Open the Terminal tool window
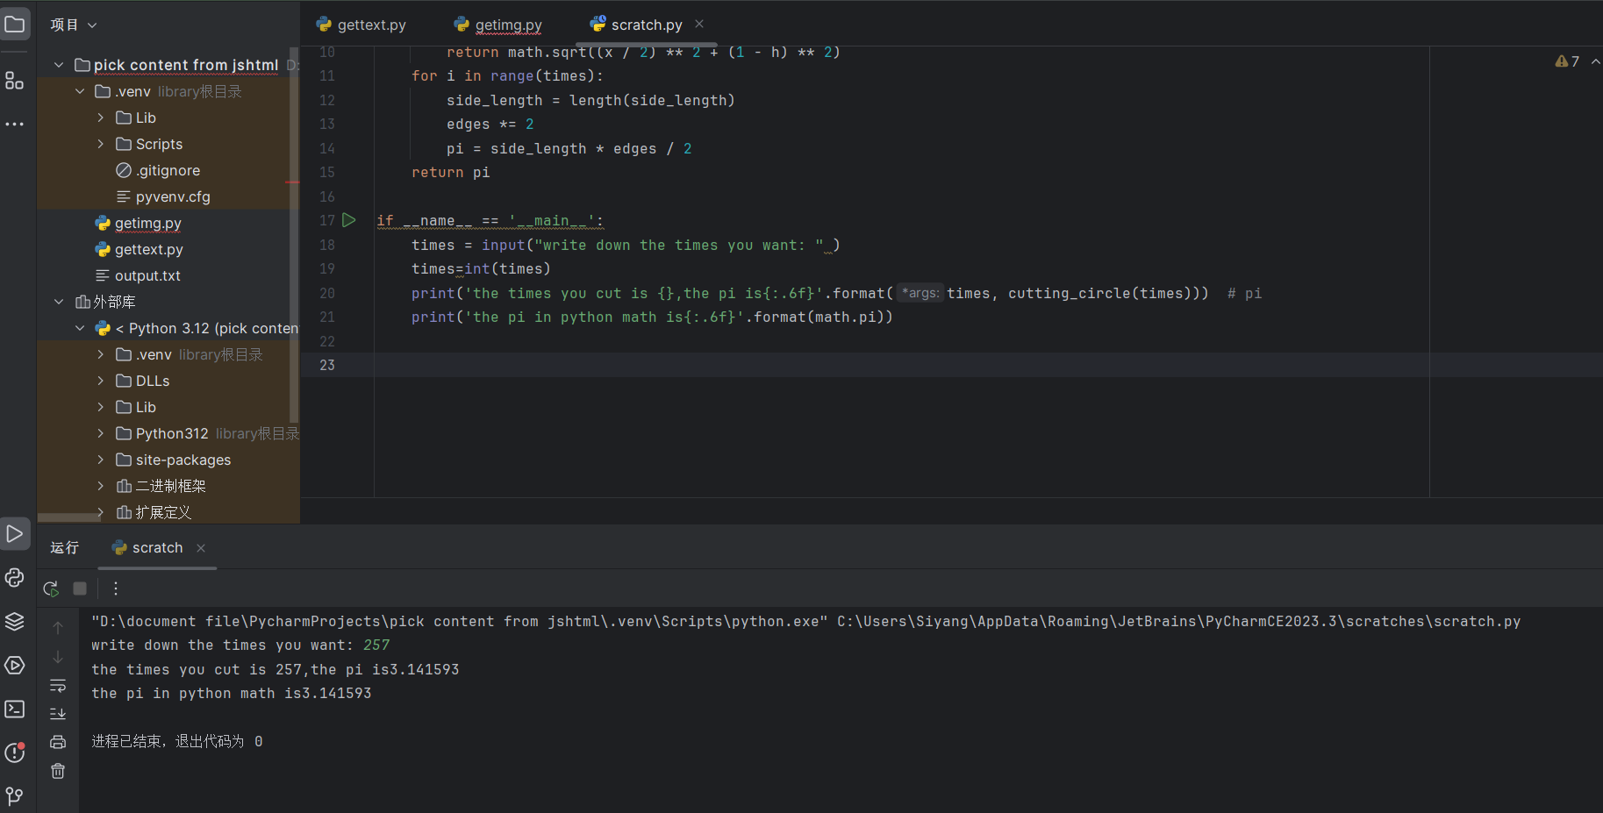Screen dimensions: 1603x813 click(x=15, y=709)
